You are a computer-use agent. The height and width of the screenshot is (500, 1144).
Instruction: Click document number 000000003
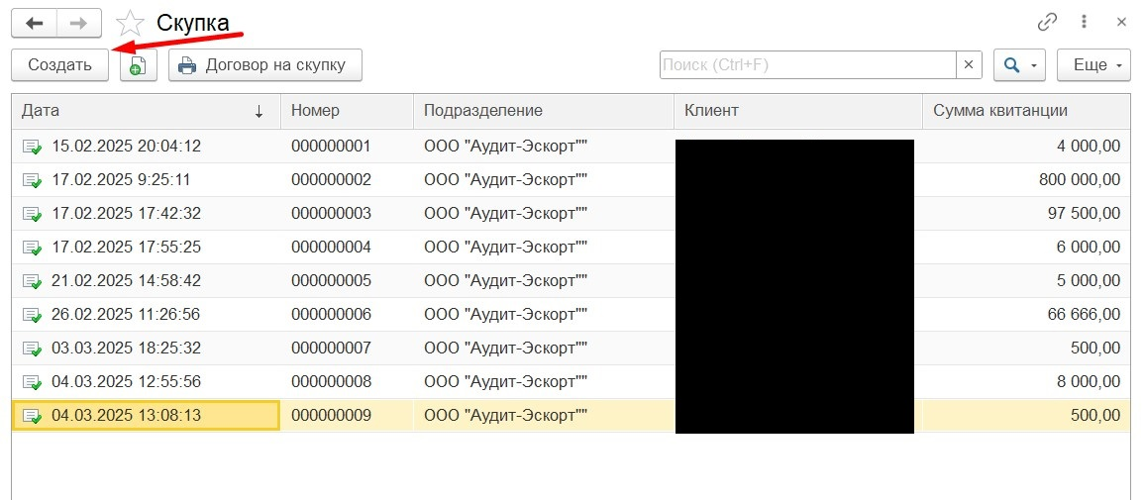pyautogui.click(x=331, y=214)
